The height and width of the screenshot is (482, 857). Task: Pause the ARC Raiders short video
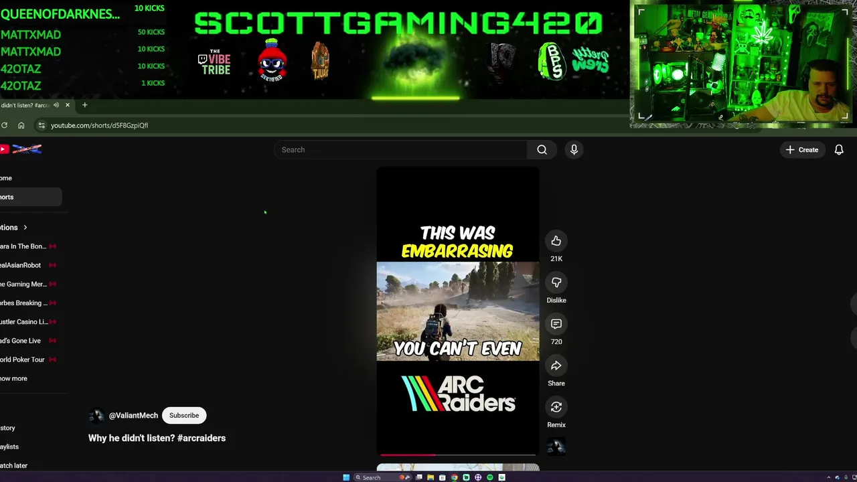458,311
